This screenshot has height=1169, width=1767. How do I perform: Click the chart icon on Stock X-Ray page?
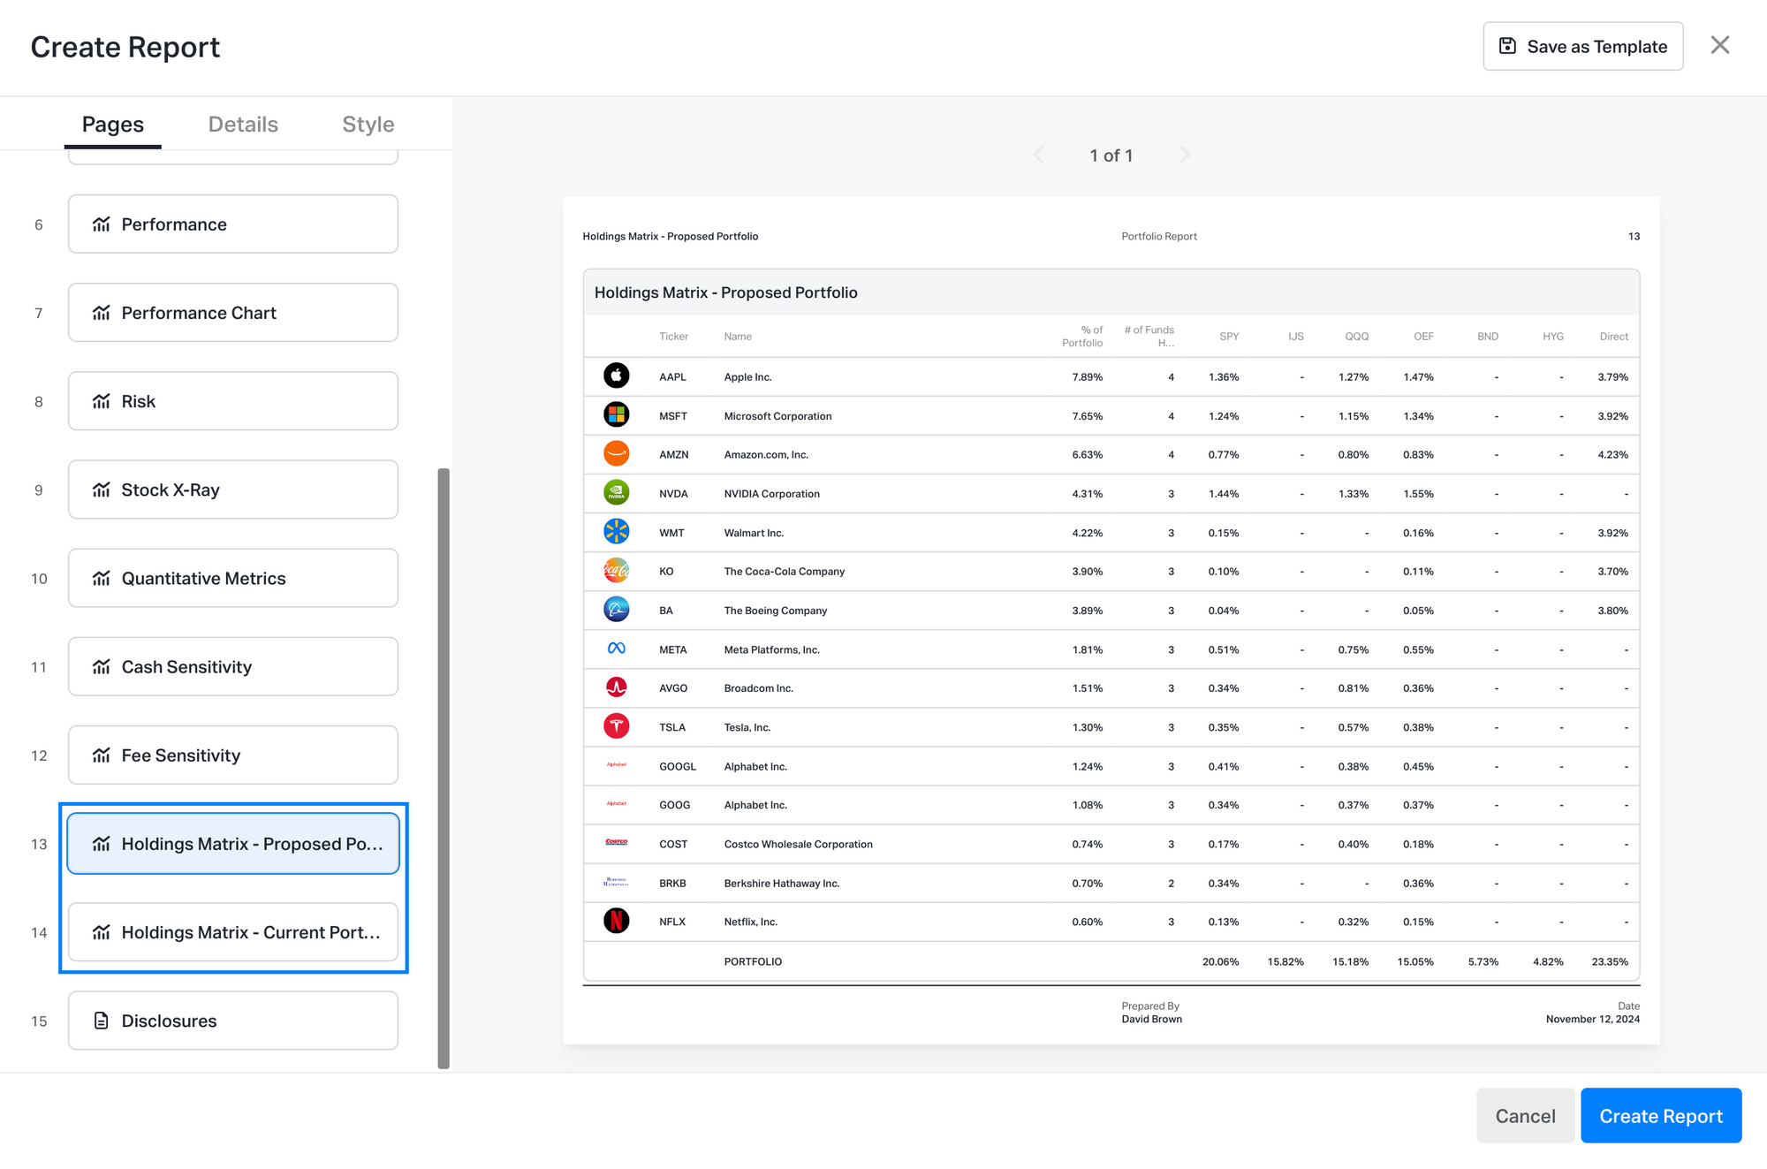102,490
